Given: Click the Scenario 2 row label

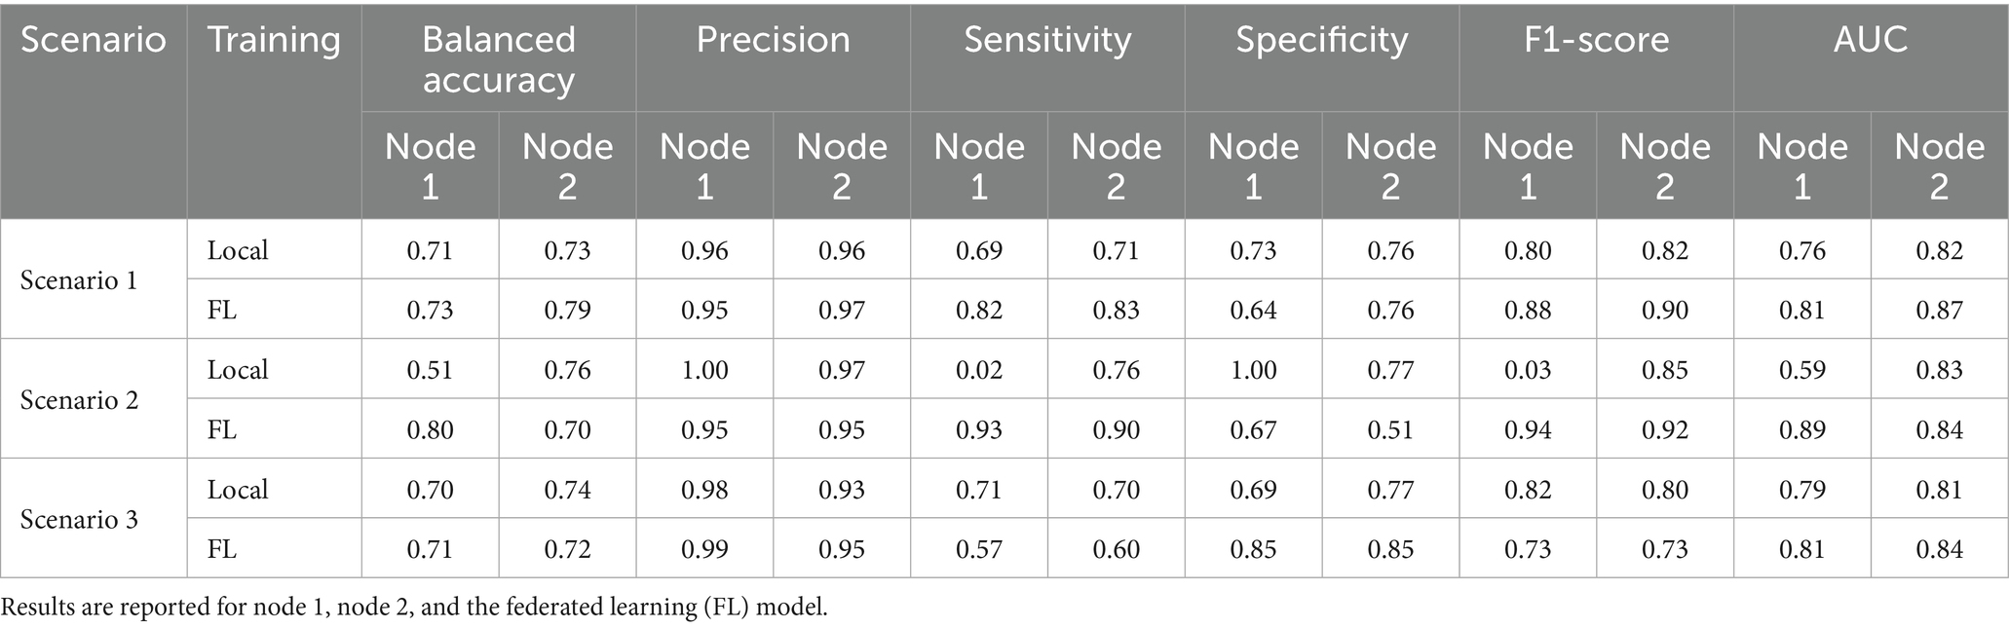Looking at the screenshot, I should [79, 400].
